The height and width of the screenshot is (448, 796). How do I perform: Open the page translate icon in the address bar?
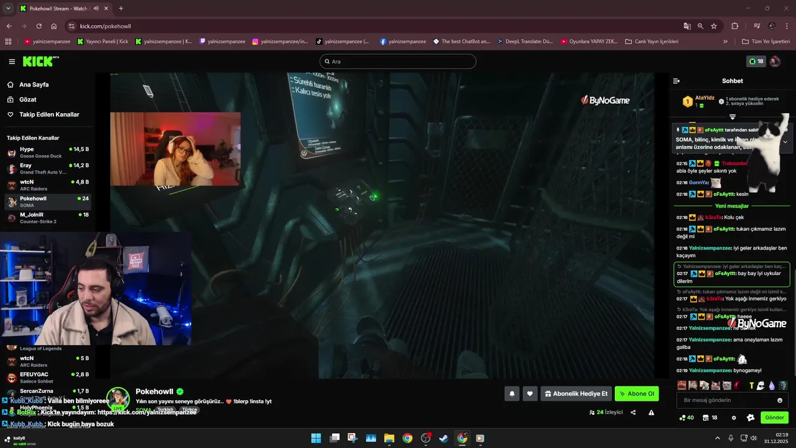click(687, 26)
